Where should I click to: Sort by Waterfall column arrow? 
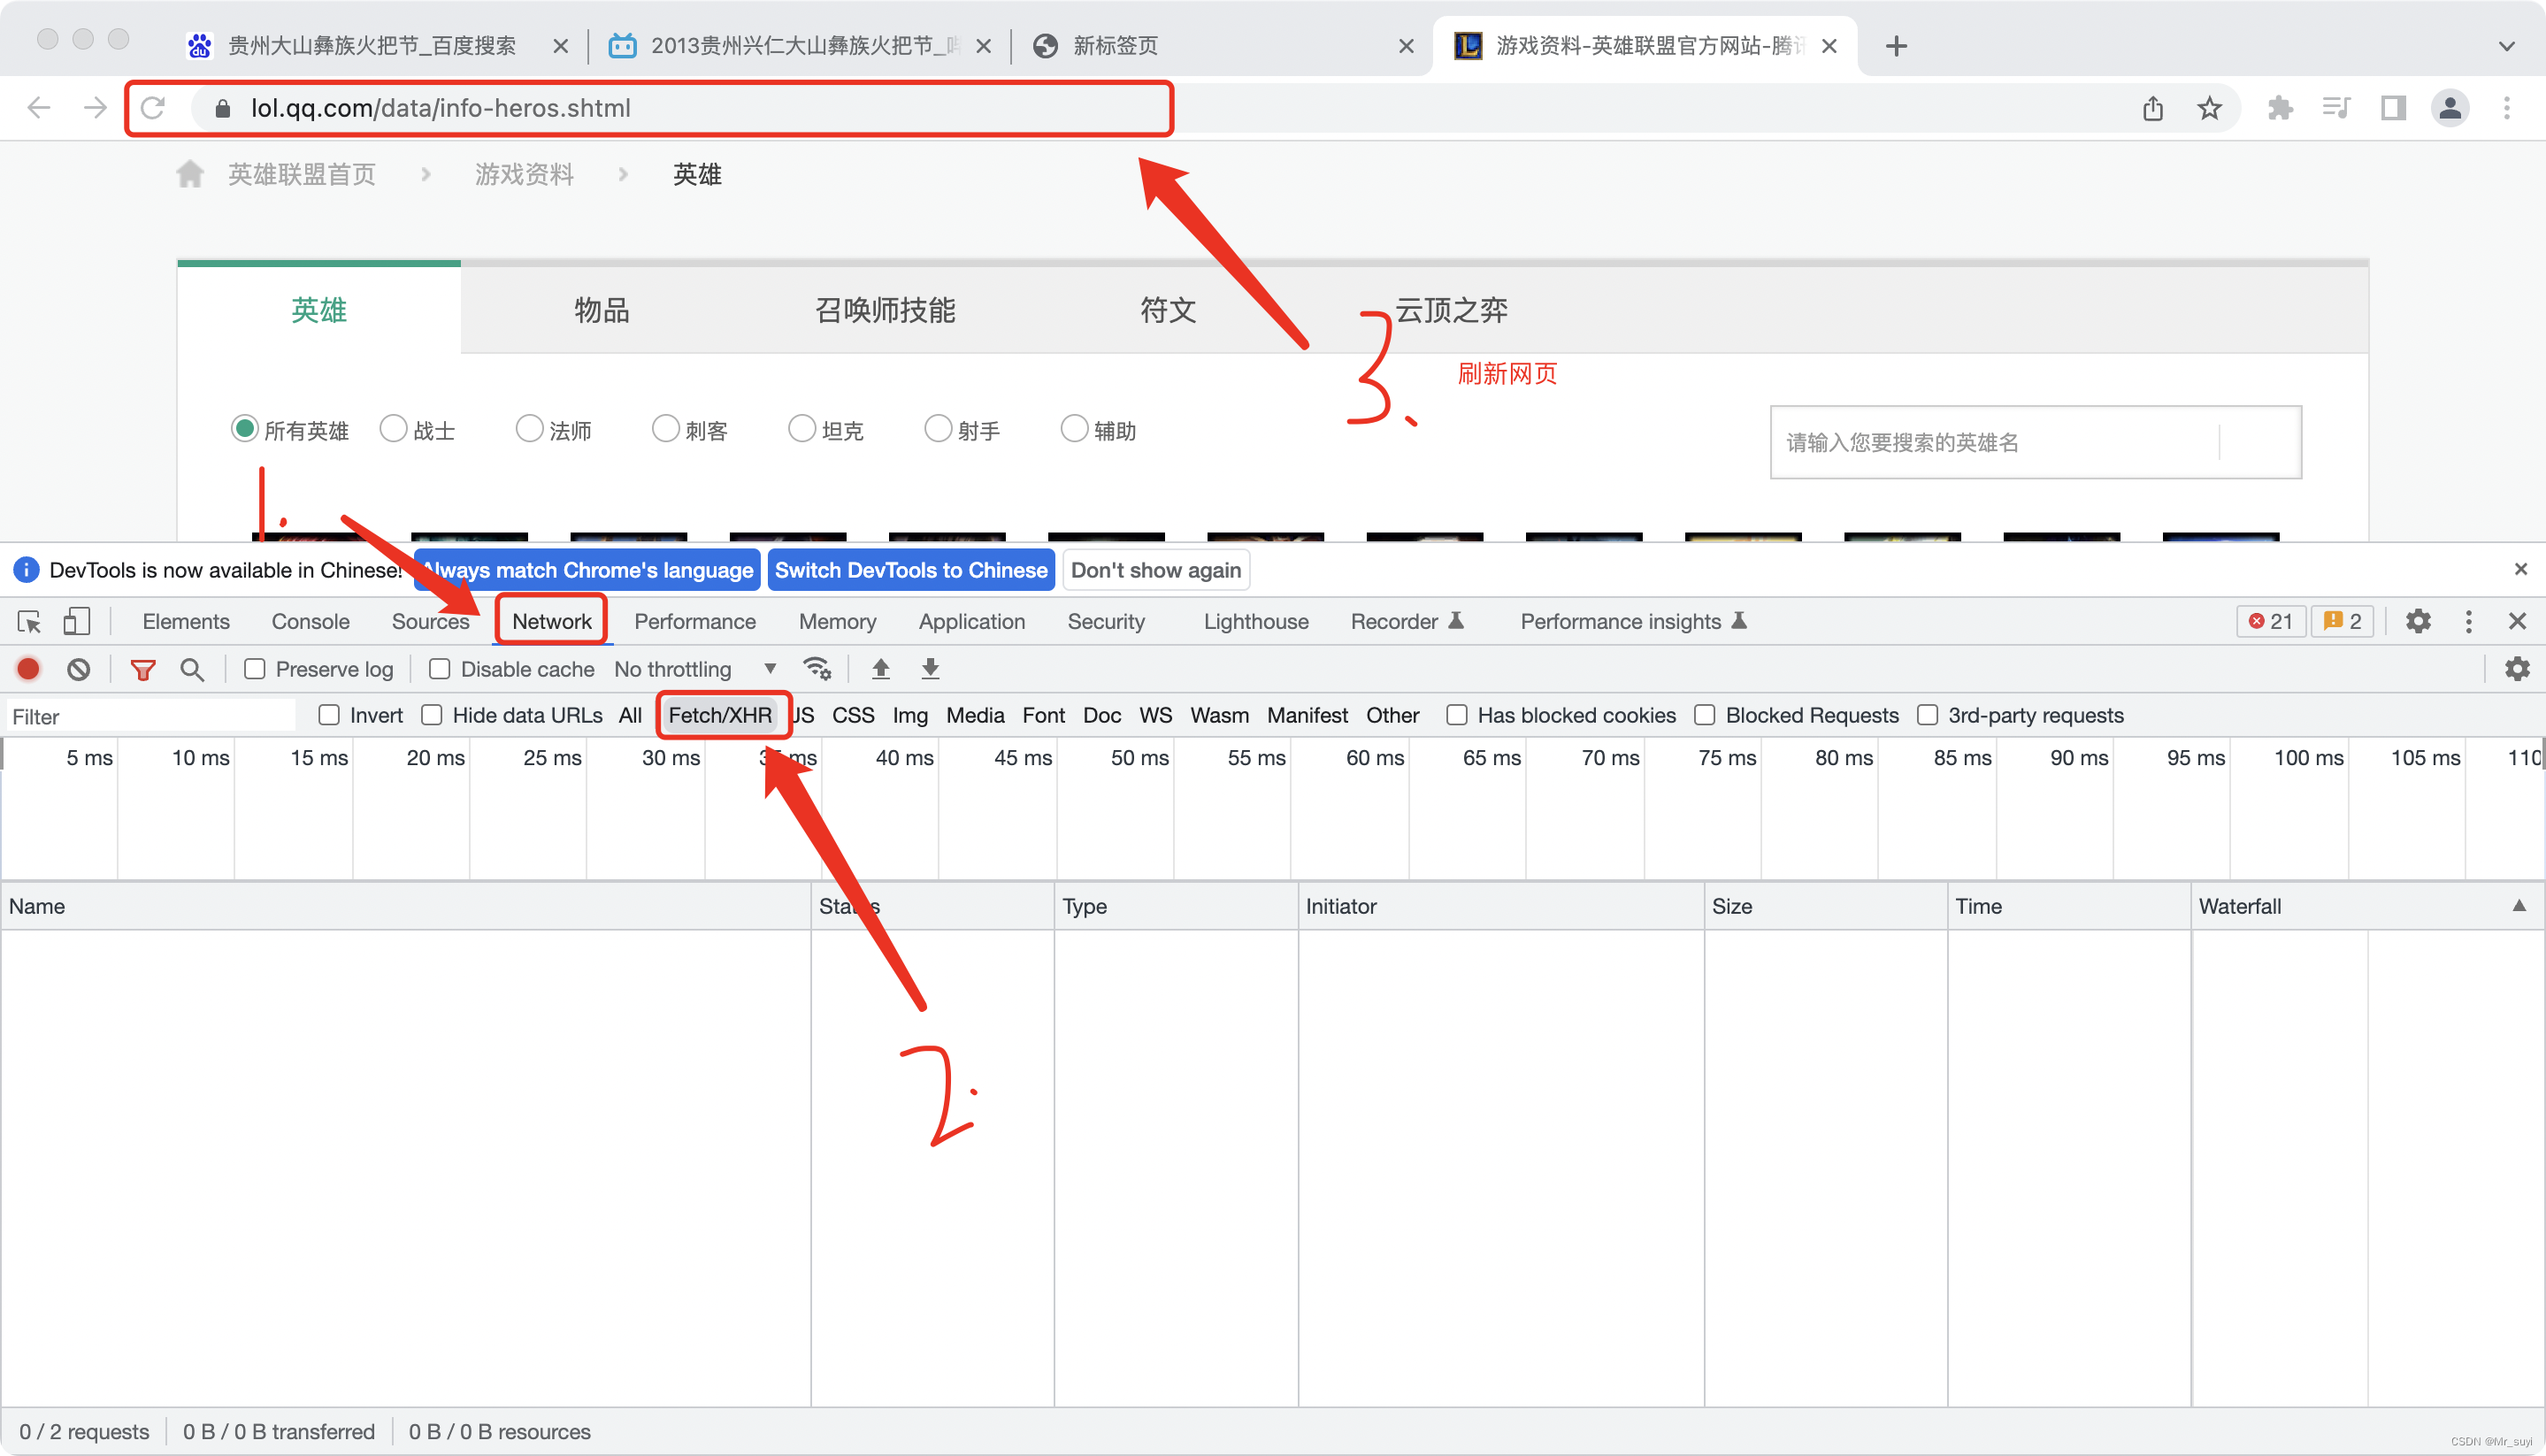point(2519,906)
